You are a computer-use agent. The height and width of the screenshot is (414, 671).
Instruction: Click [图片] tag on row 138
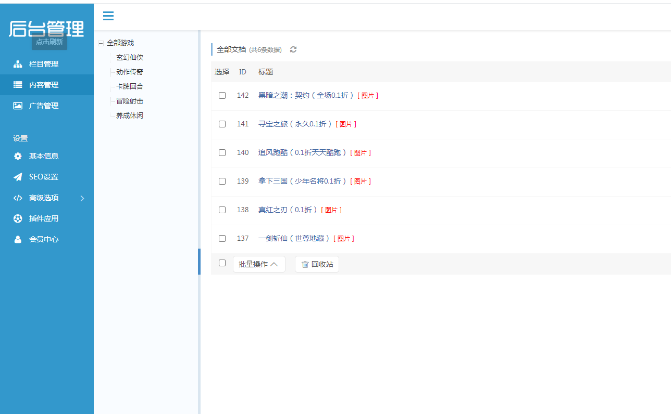[331, 210]
